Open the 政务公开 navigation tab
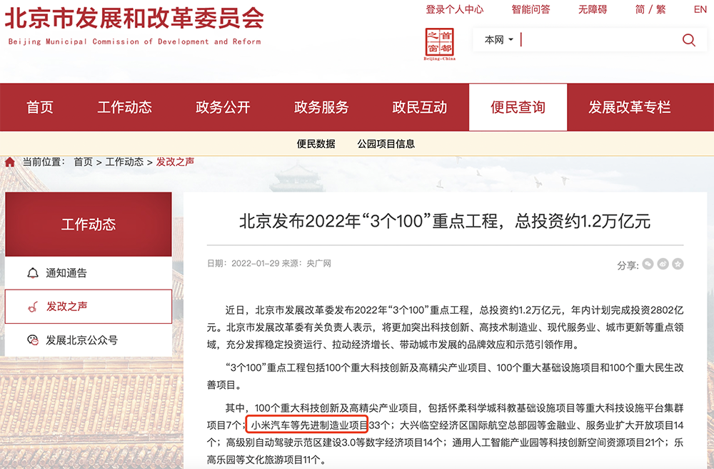 point(223,107)
